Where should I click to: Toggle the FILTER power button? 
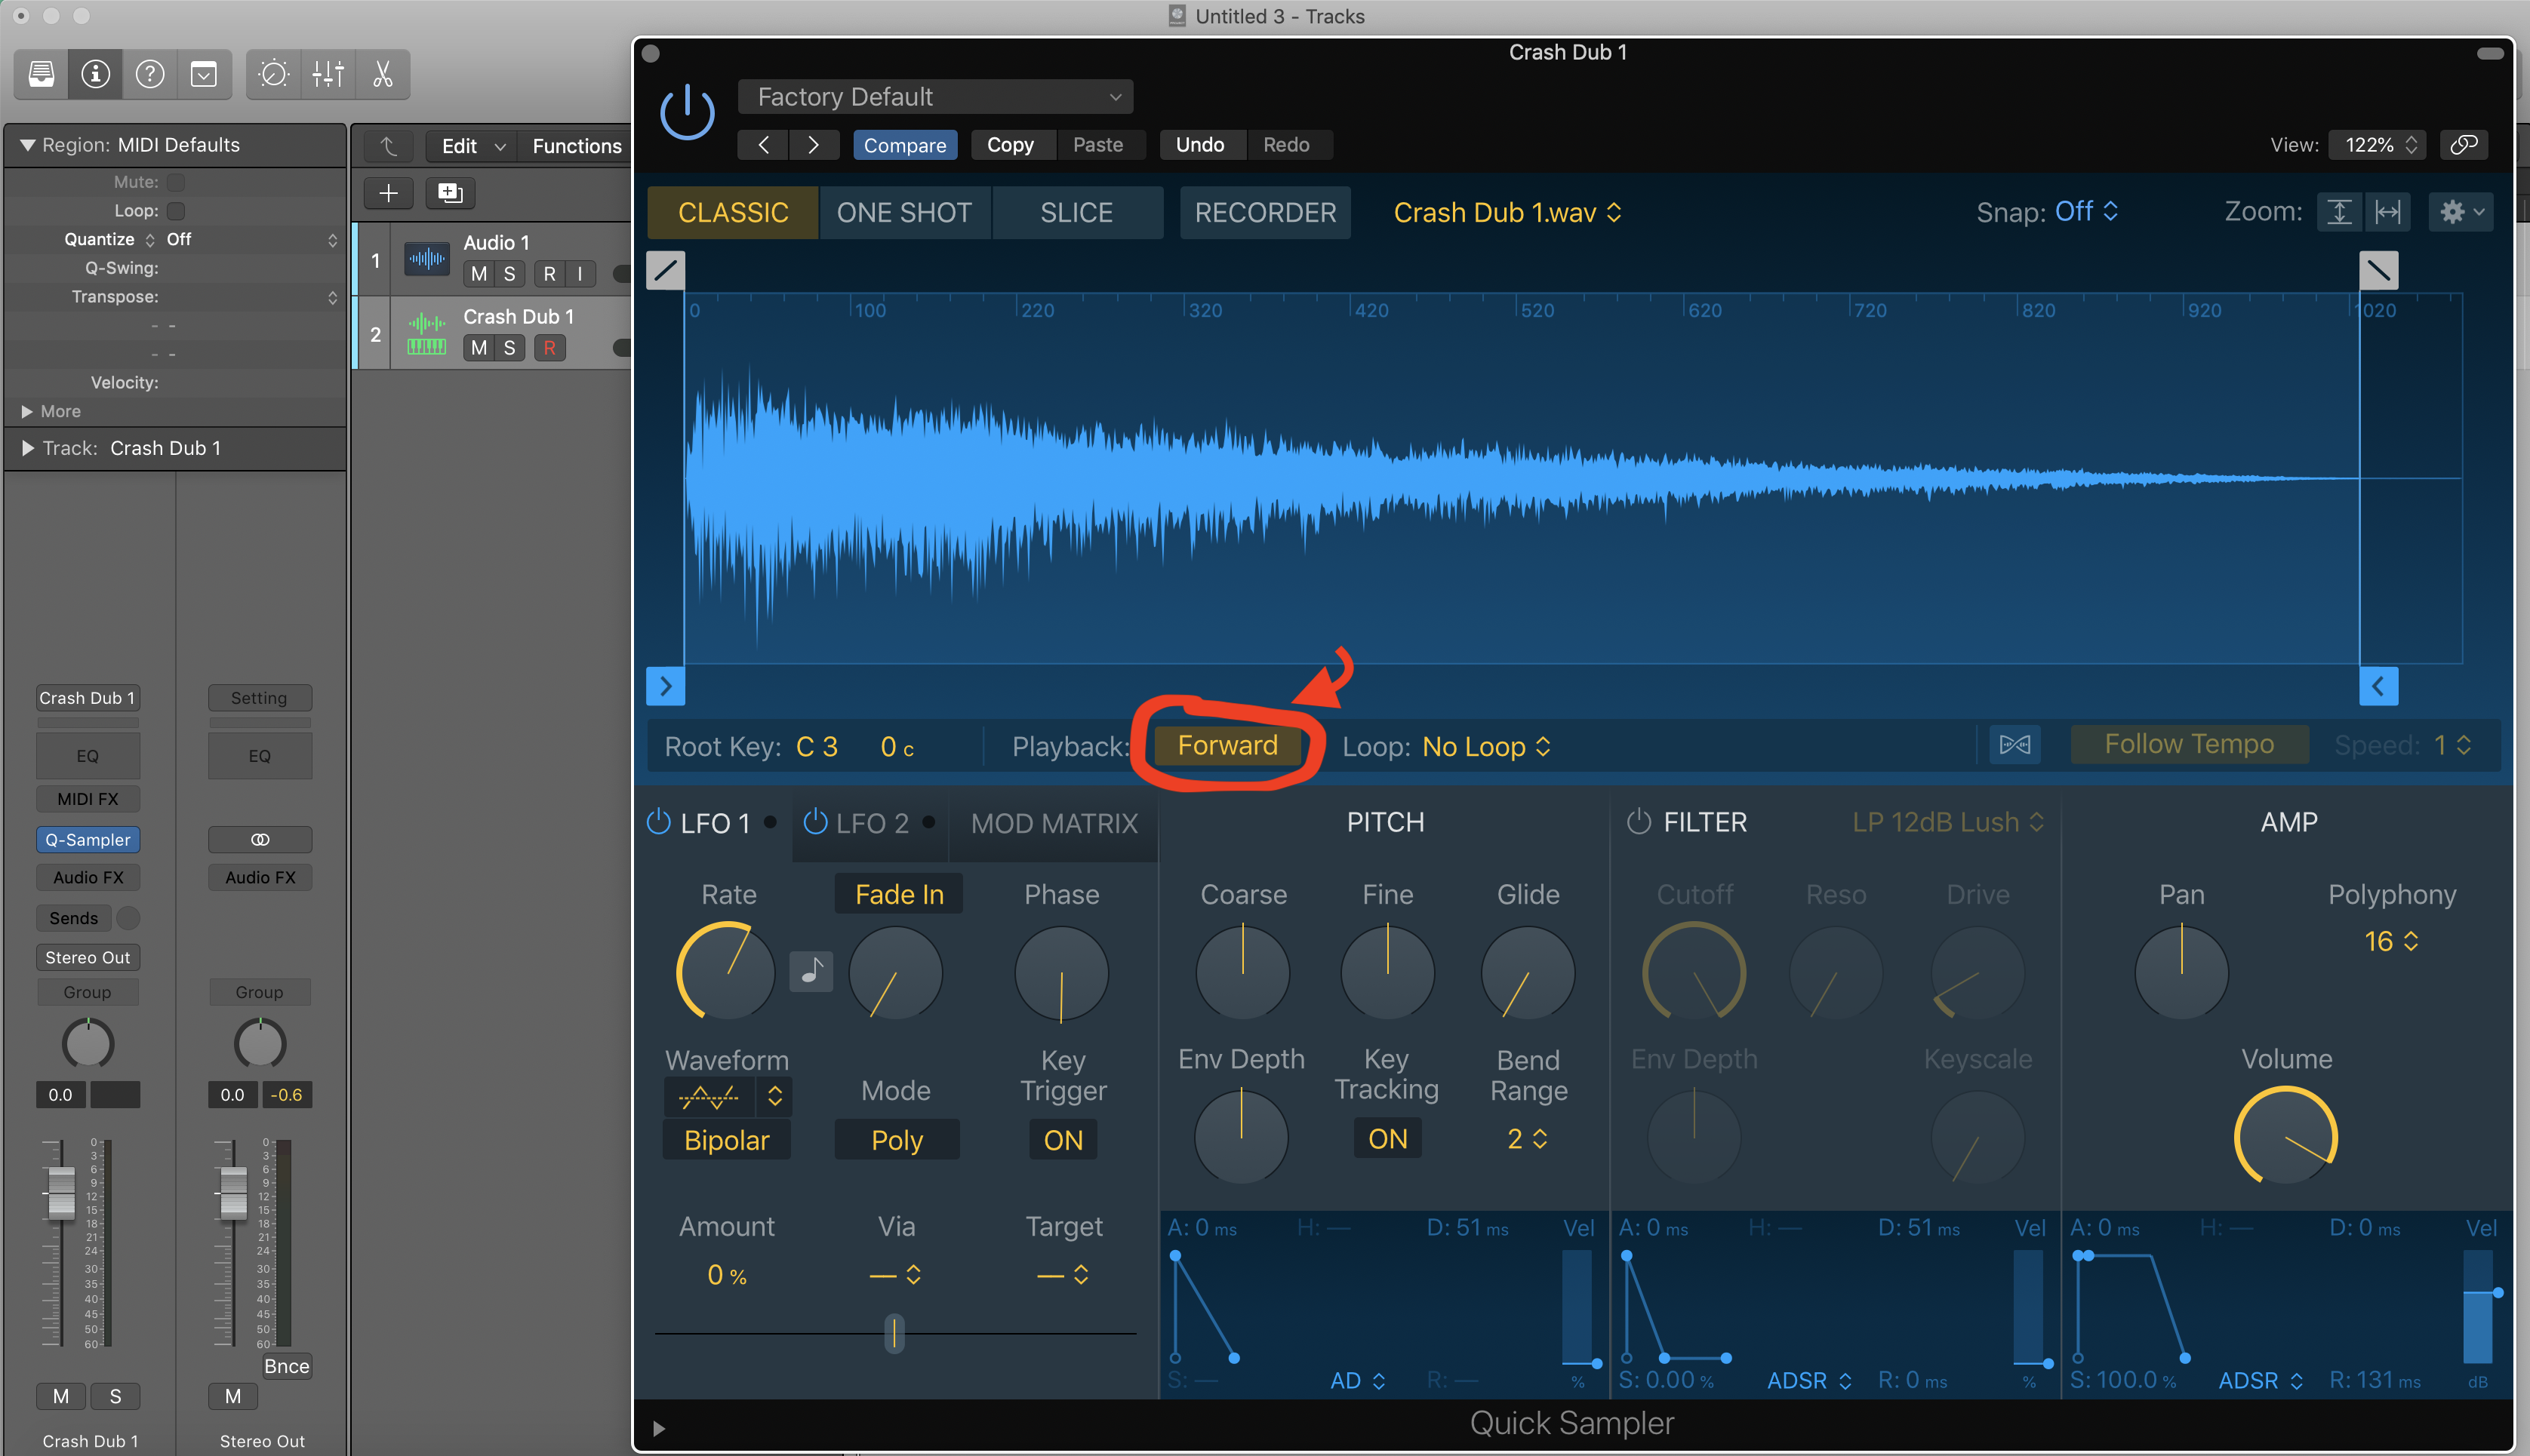1638,822
